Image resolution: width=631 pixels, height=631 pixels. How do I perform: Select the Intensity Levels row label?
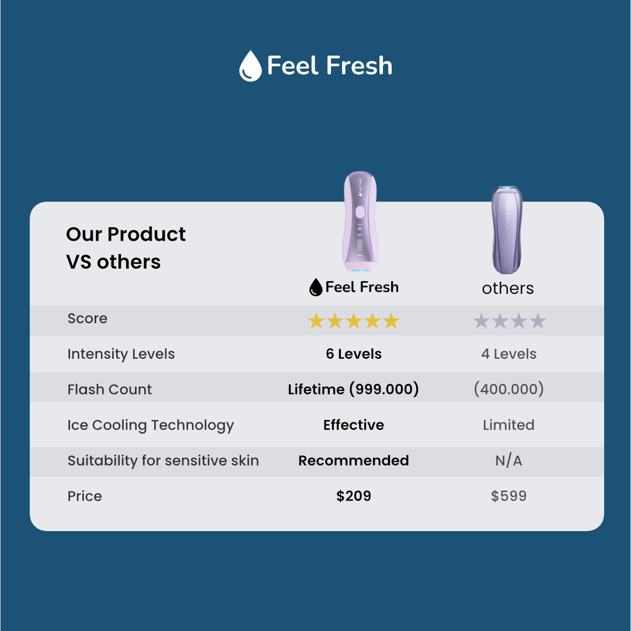click(x=121, y=354)
